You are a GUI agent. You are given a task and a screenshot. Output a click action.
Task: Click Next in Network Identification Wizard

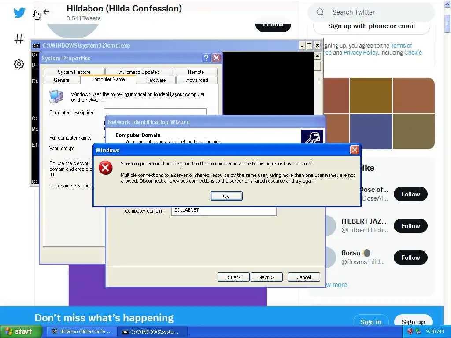(266, 277)
